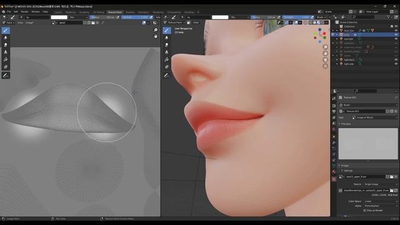The image size is (400, 225).
Task: Select the Annotate tool in image editor
Action: coord(6,76)
